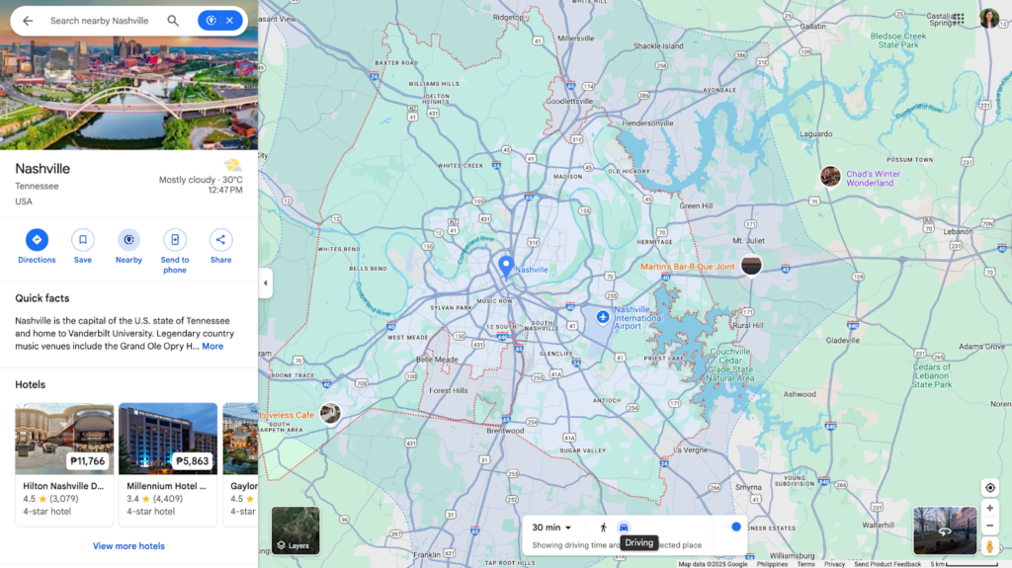Open the 30 min travel time dropdown
The width and height of the screenshot is (1012, 568).
[551, 527]
